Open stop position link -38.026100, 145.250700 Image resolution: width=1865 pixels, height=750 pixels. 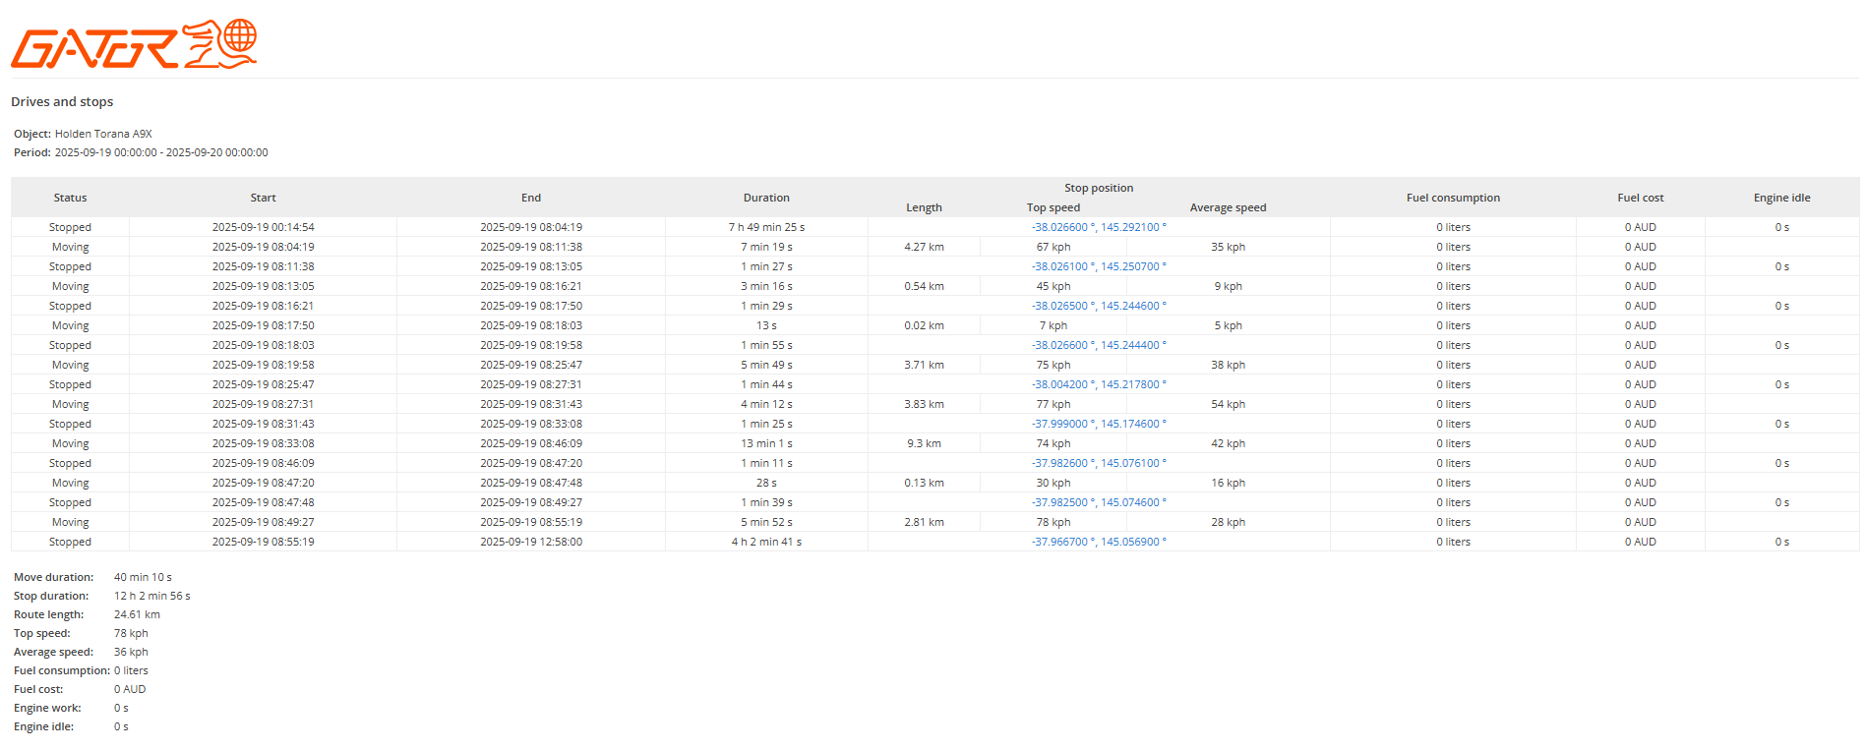(x=1098, y=266)
